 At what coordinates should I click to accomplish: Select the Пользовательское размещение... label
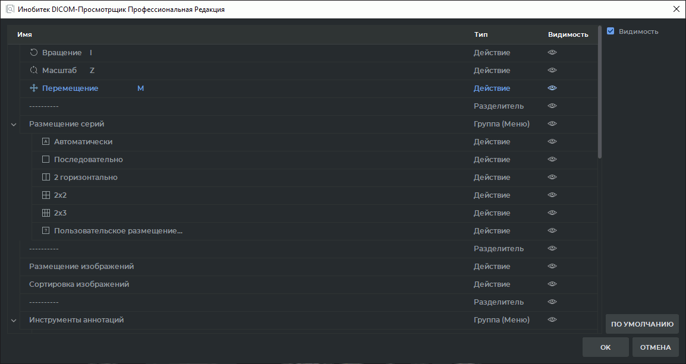pos(118,231)
